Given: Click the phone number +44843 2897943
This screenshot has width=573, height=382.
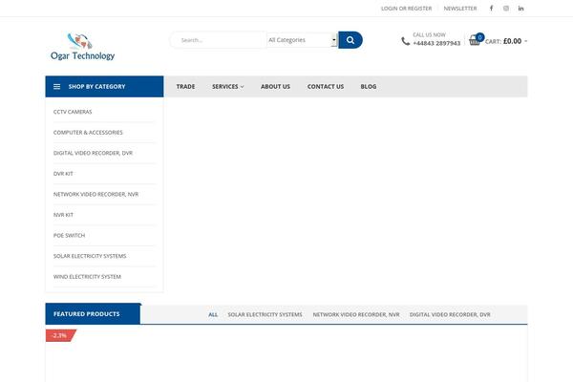Looking at the screenshot, I should click(x=436, y=44).
